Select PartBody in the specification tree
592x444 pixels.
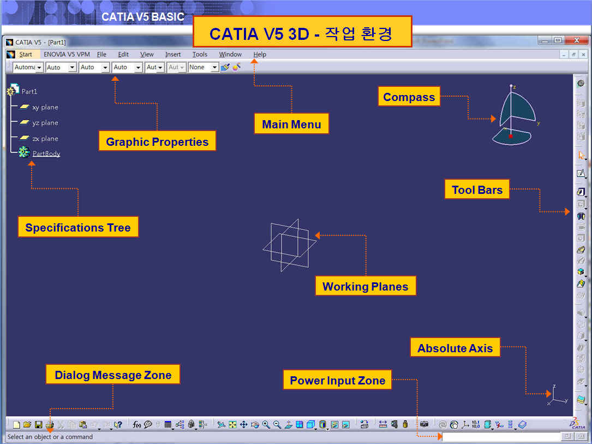click(x=46, y=154)
